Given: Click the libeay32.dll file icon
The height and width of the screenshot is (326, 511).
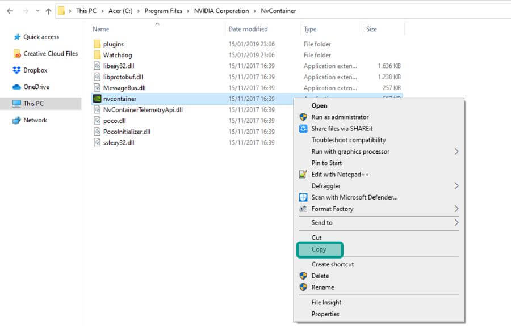Looking at the screenshot, I should point(97,66).
